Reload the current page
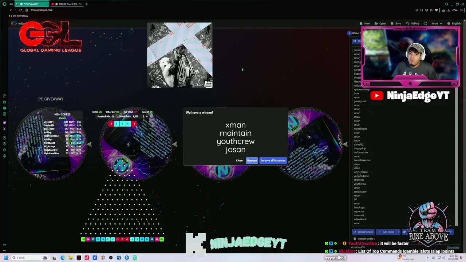466x262 pixels. (x=20, y=10)
